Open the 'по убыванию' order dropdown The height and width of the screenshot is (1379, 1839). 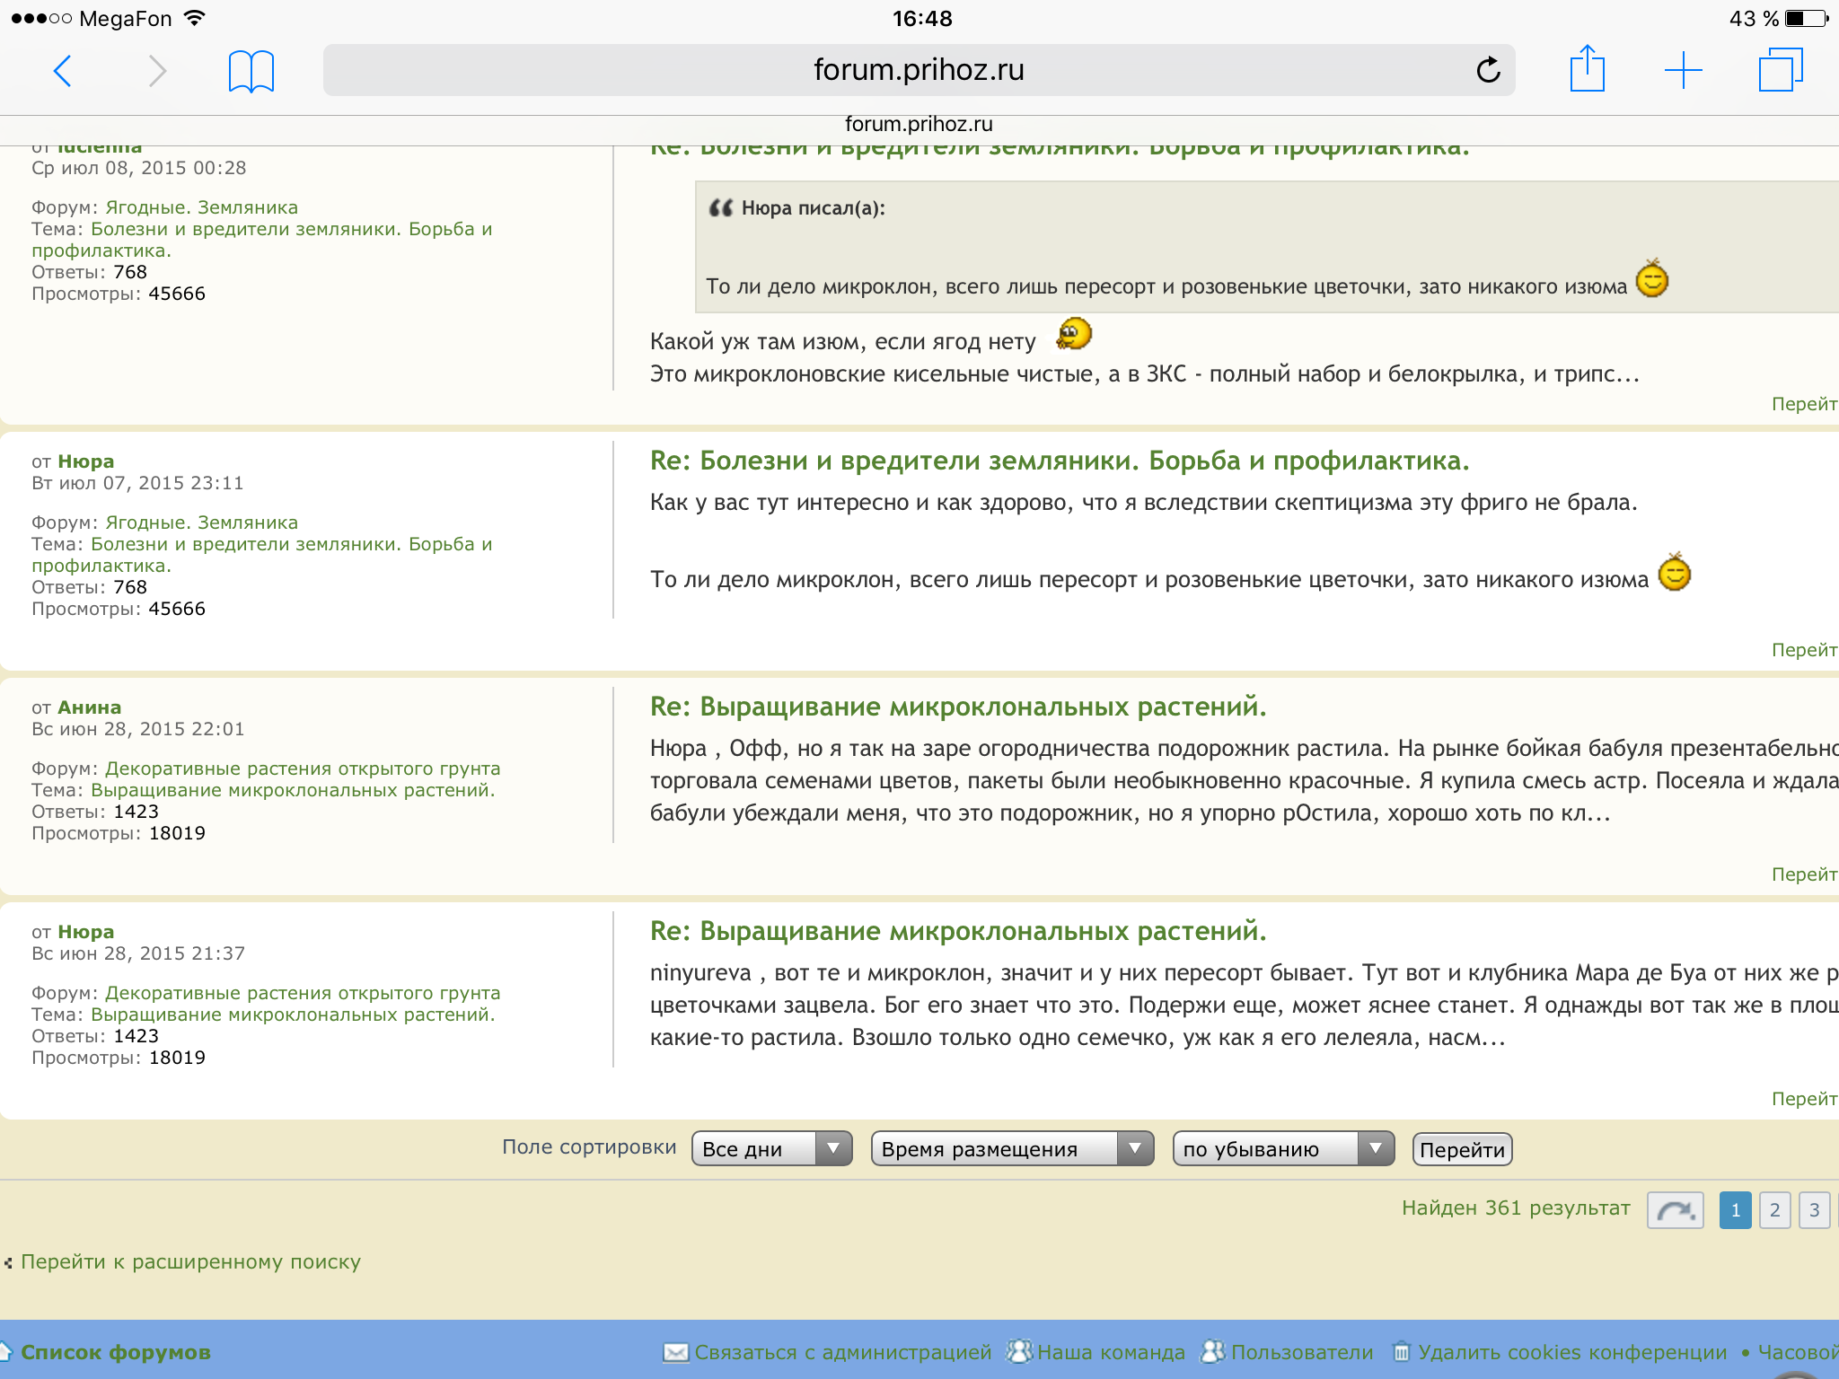[x=1282, y=1149]
